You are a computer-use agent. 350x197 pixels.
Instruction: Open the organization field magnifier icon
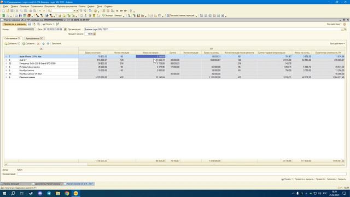[x=345, y=29]
